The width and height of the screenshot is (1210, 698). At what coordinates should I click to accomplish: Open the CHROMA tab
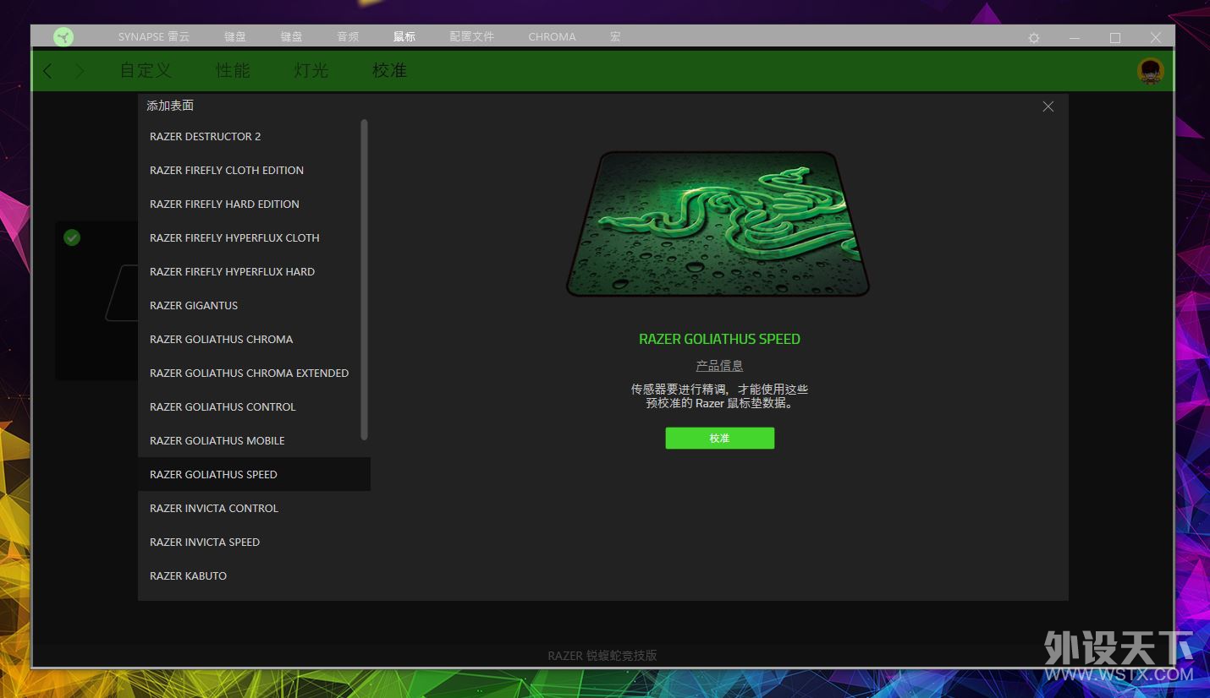pos(552,37)
